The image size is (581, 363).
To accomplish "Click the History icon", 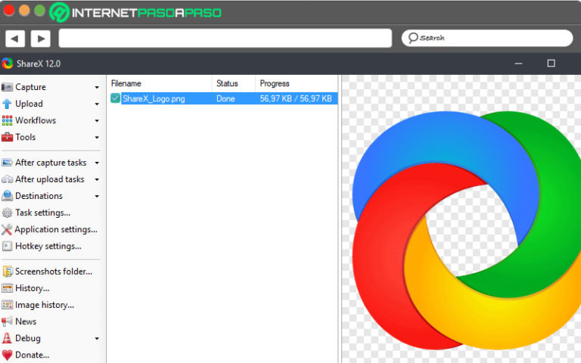I will pos(7,288).
